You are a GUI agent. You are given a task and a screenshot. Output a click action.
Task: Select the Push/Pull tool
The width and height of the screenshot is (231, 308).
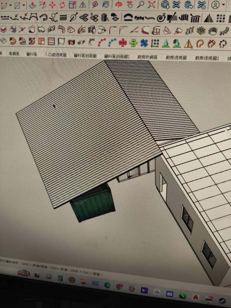pos(32,5)
